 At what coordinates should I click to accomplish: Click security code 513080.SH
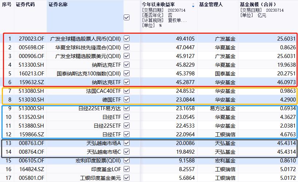point(31,91)
